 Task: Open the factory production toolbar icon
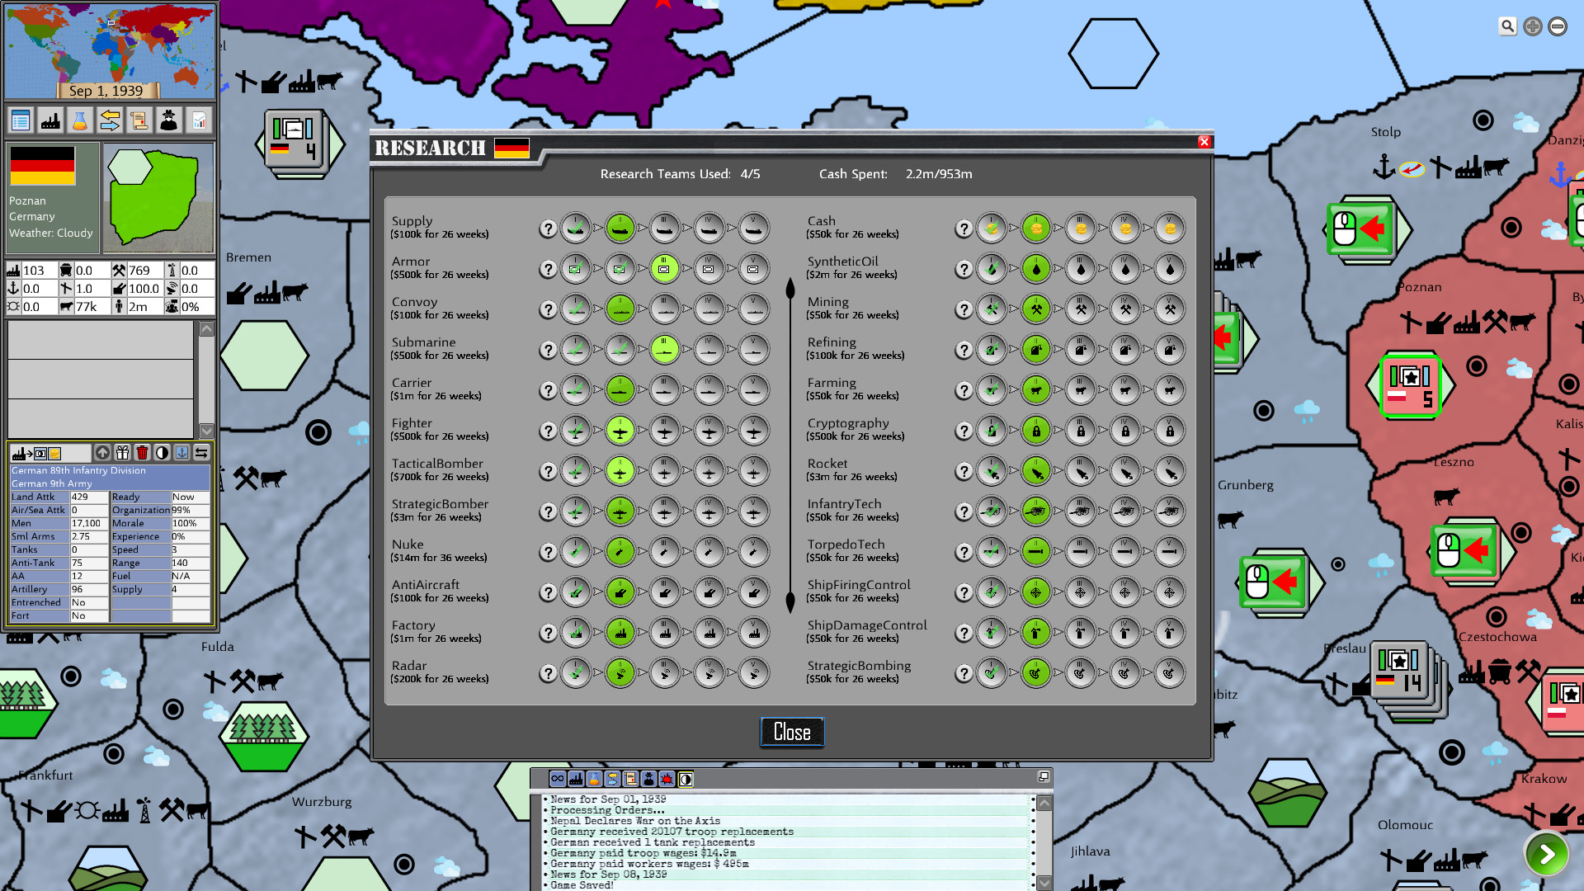(x=50, y=120)
